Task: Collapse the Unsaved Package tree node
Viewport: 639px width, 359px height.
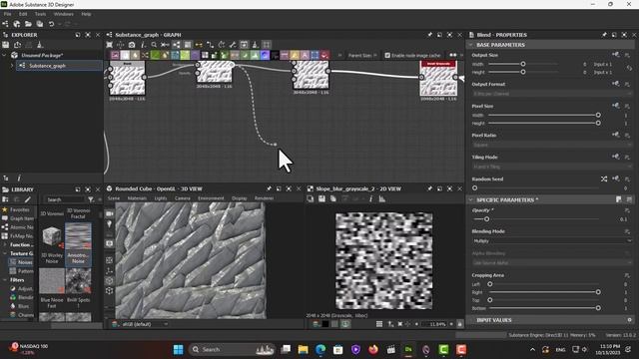Action: pos(4,55)
